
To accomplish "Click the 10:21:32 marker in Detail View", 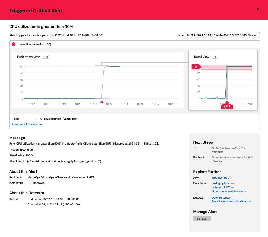I will [x=227, y=106].
